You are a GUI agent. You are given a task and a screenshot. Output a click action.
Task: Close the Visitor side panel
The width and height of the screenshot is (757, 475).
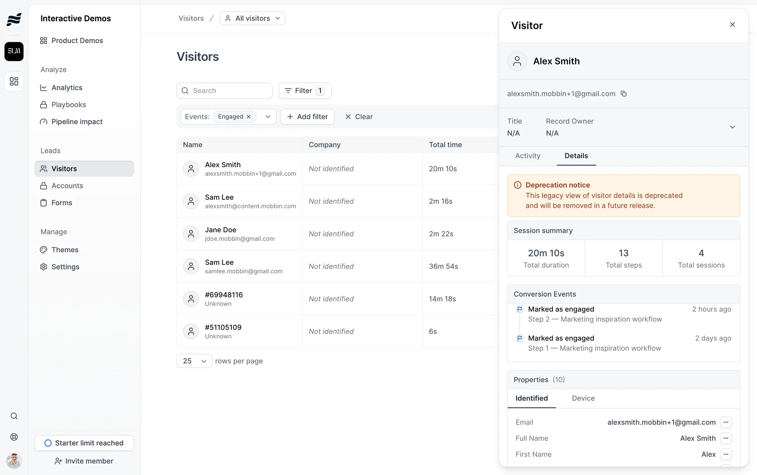pos(732,25)
